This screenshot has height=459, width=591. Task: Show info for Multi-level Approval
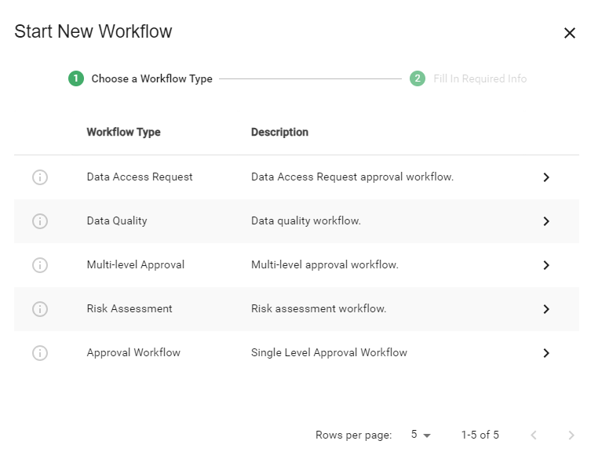pos(40,265)
